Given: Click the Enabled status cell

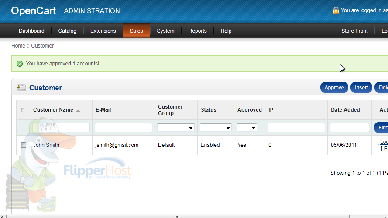Looking at the screenshot, I should (210, 145).
